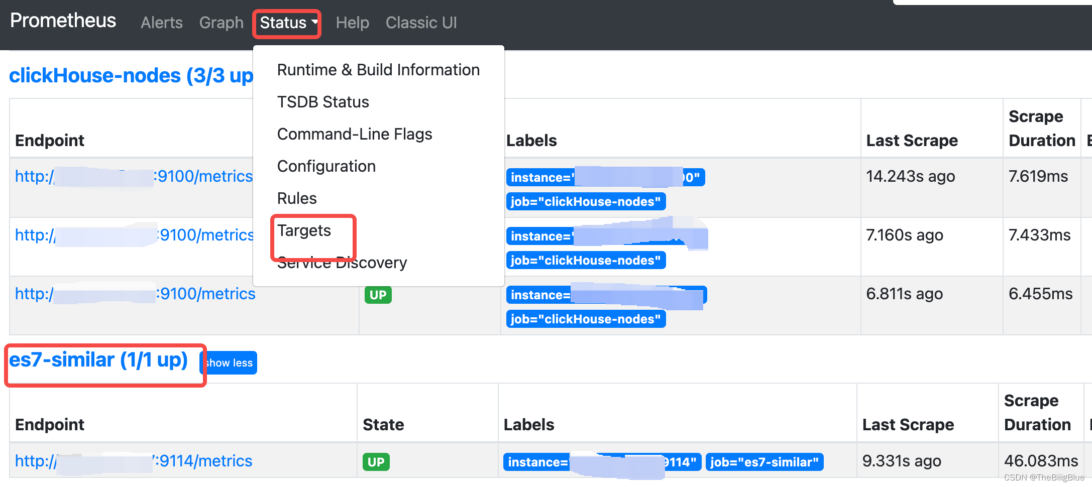Viewport: 1092px width, 487px height.
Task: Click 9.331s ago last scrape cell
Action: pyautogui.click(x=902, y=461)
